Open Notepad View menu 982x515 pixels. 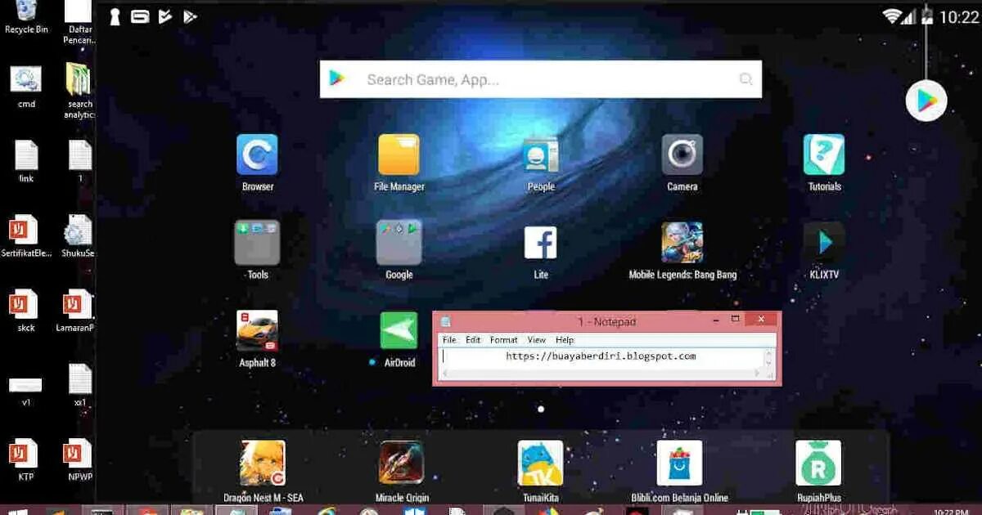point(536,340)
